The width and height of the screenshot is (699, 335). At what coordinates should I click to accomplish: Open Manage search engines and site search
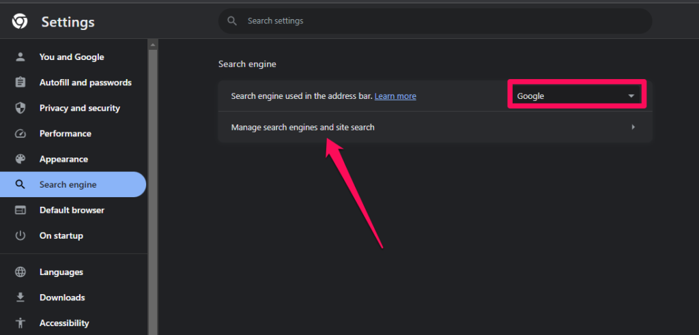pos(435,128)
